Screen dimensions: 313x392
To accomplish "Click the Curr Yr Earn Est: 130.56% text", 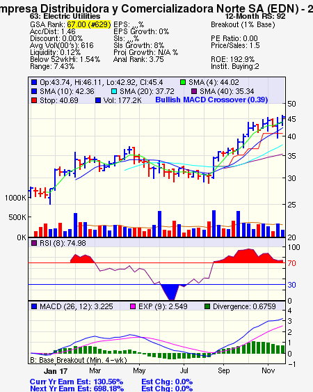I will [x=77, y=382].
